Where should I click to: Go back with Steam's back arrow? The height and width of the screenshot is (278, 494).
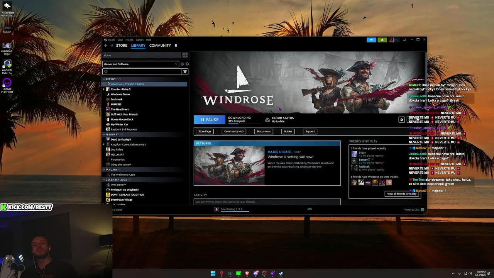click(106, 46)
